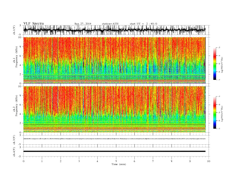Click inside the ch.1 frequency spectrogram

point(114,60)
